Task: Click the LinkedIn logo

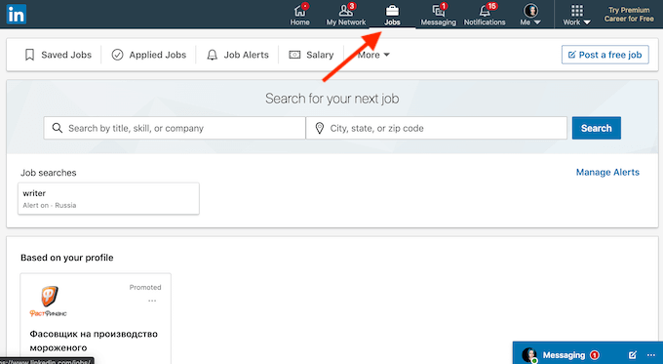Action: 16,14
